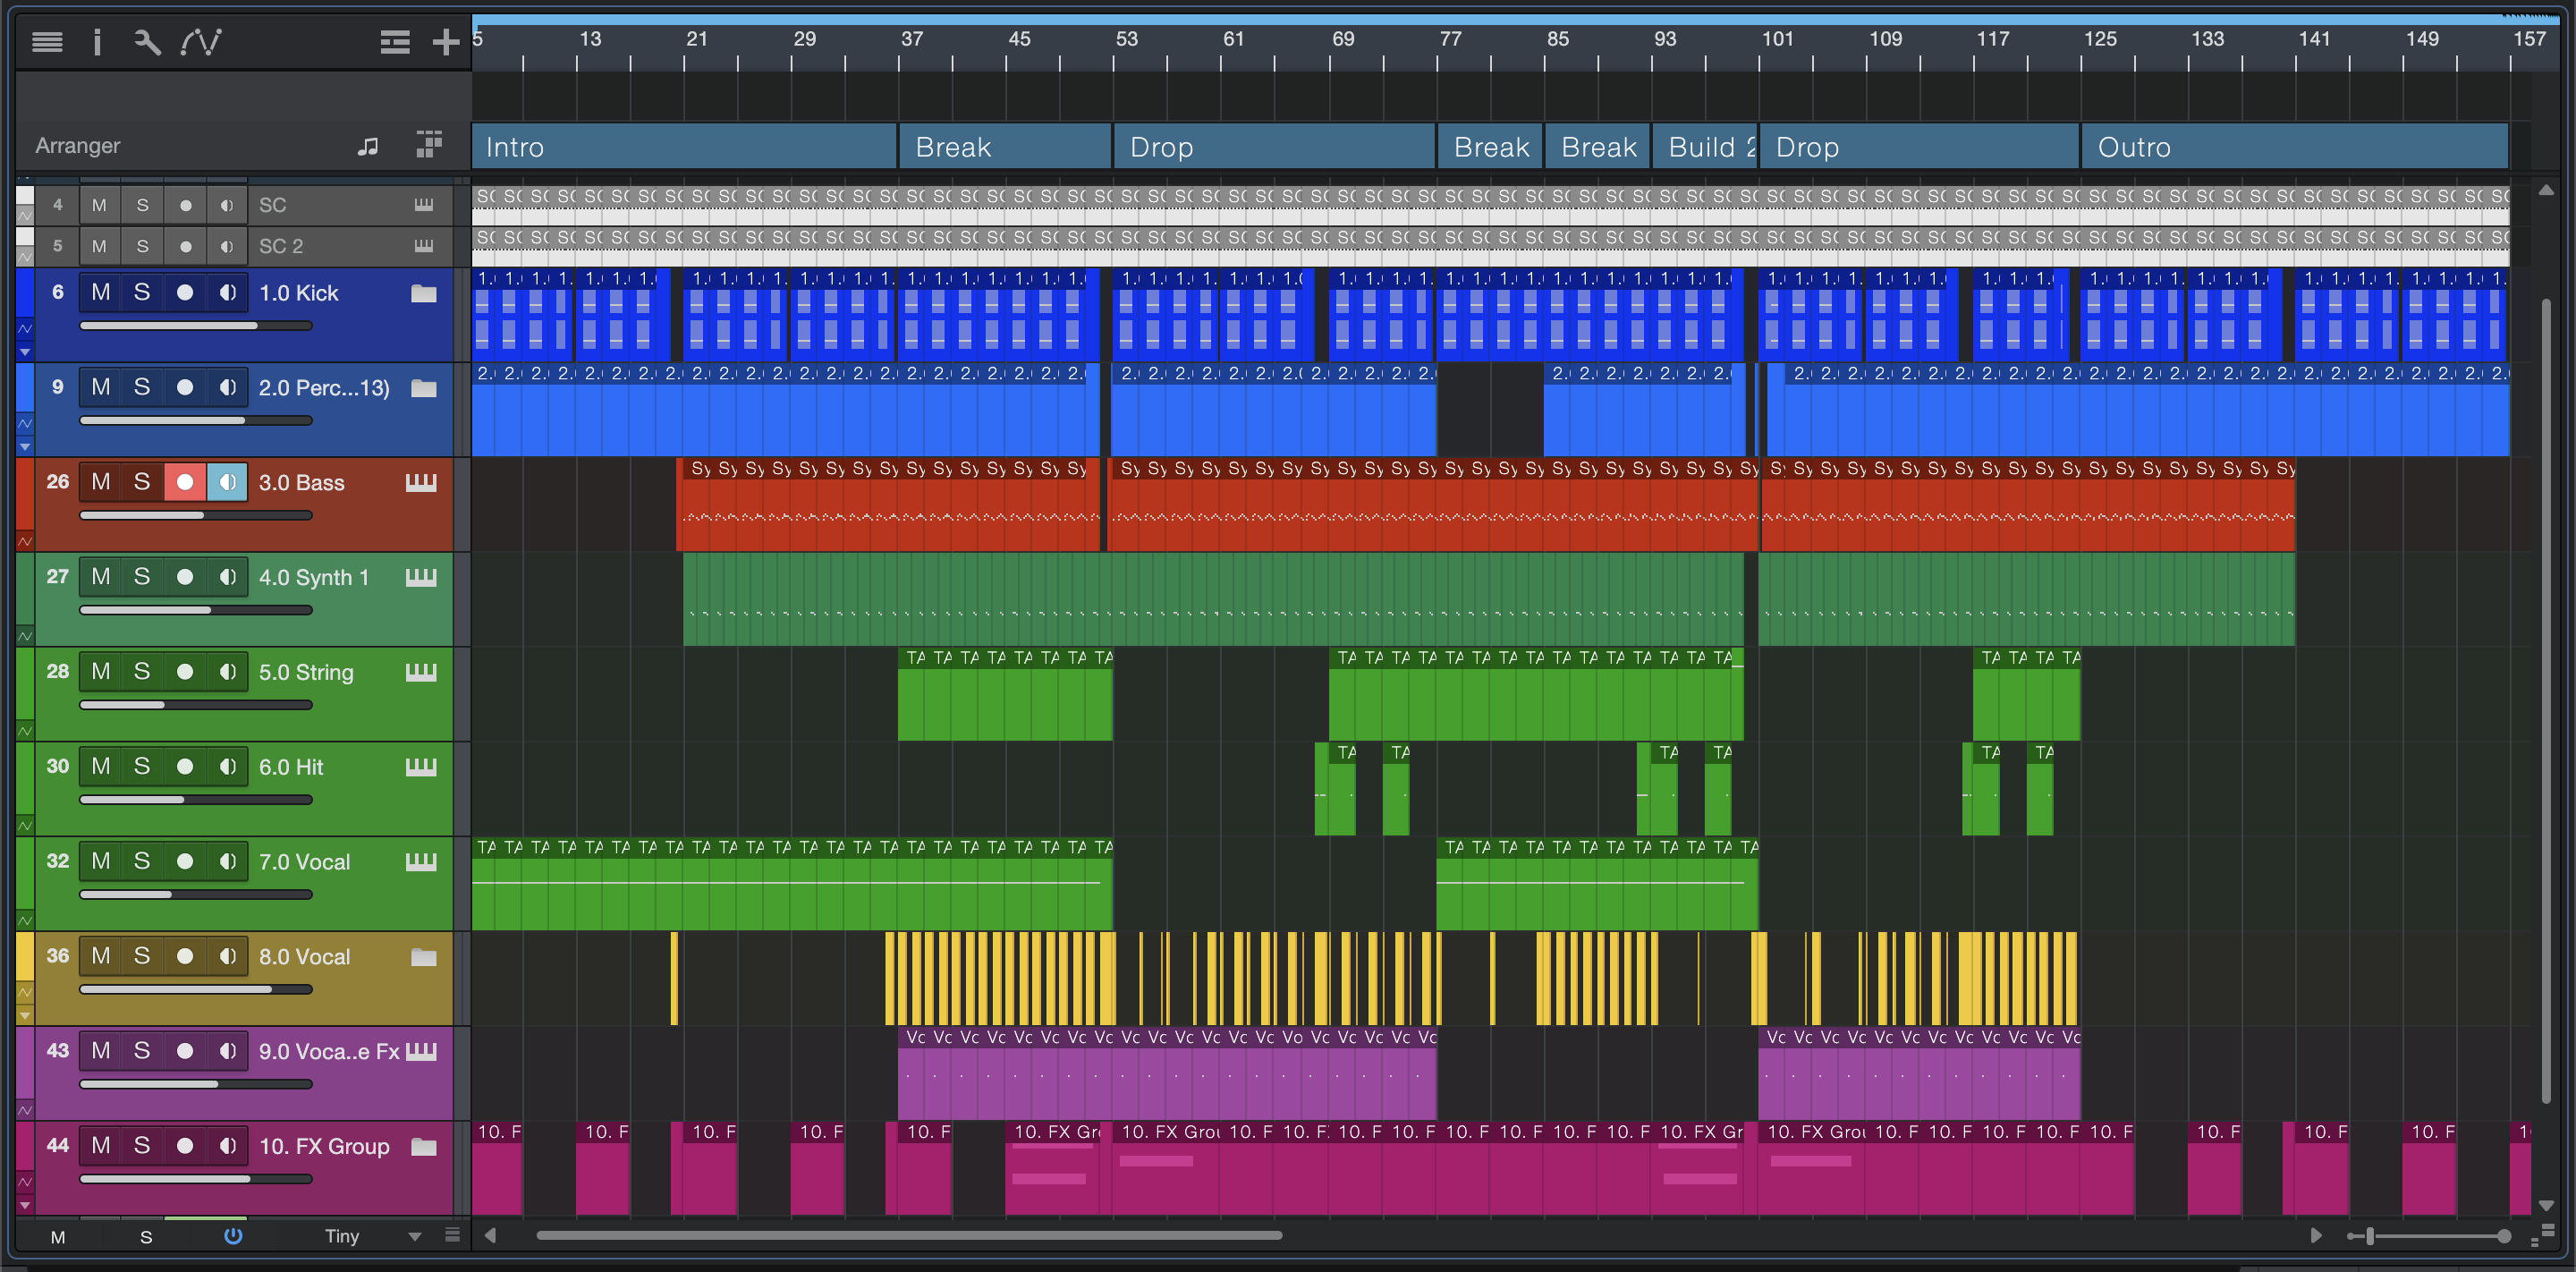The image size is (2576, 1272).
Task: Click the track list options icon in footer
Action: point(452,1236)
